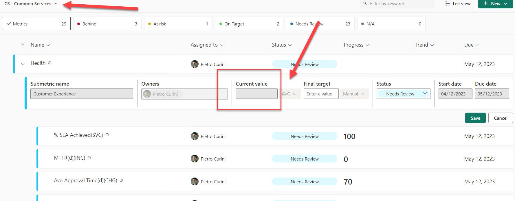Select the Metrics 29 filter card
This screenshot has height=201, width=515.
[x=36, y=24]
